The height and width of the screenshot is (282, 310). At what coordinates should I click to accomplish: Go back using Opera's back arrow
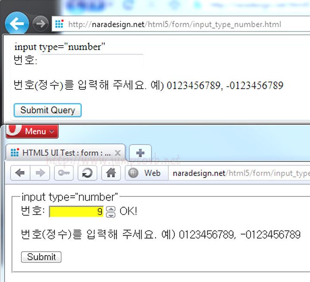click(x=20, y=173)
